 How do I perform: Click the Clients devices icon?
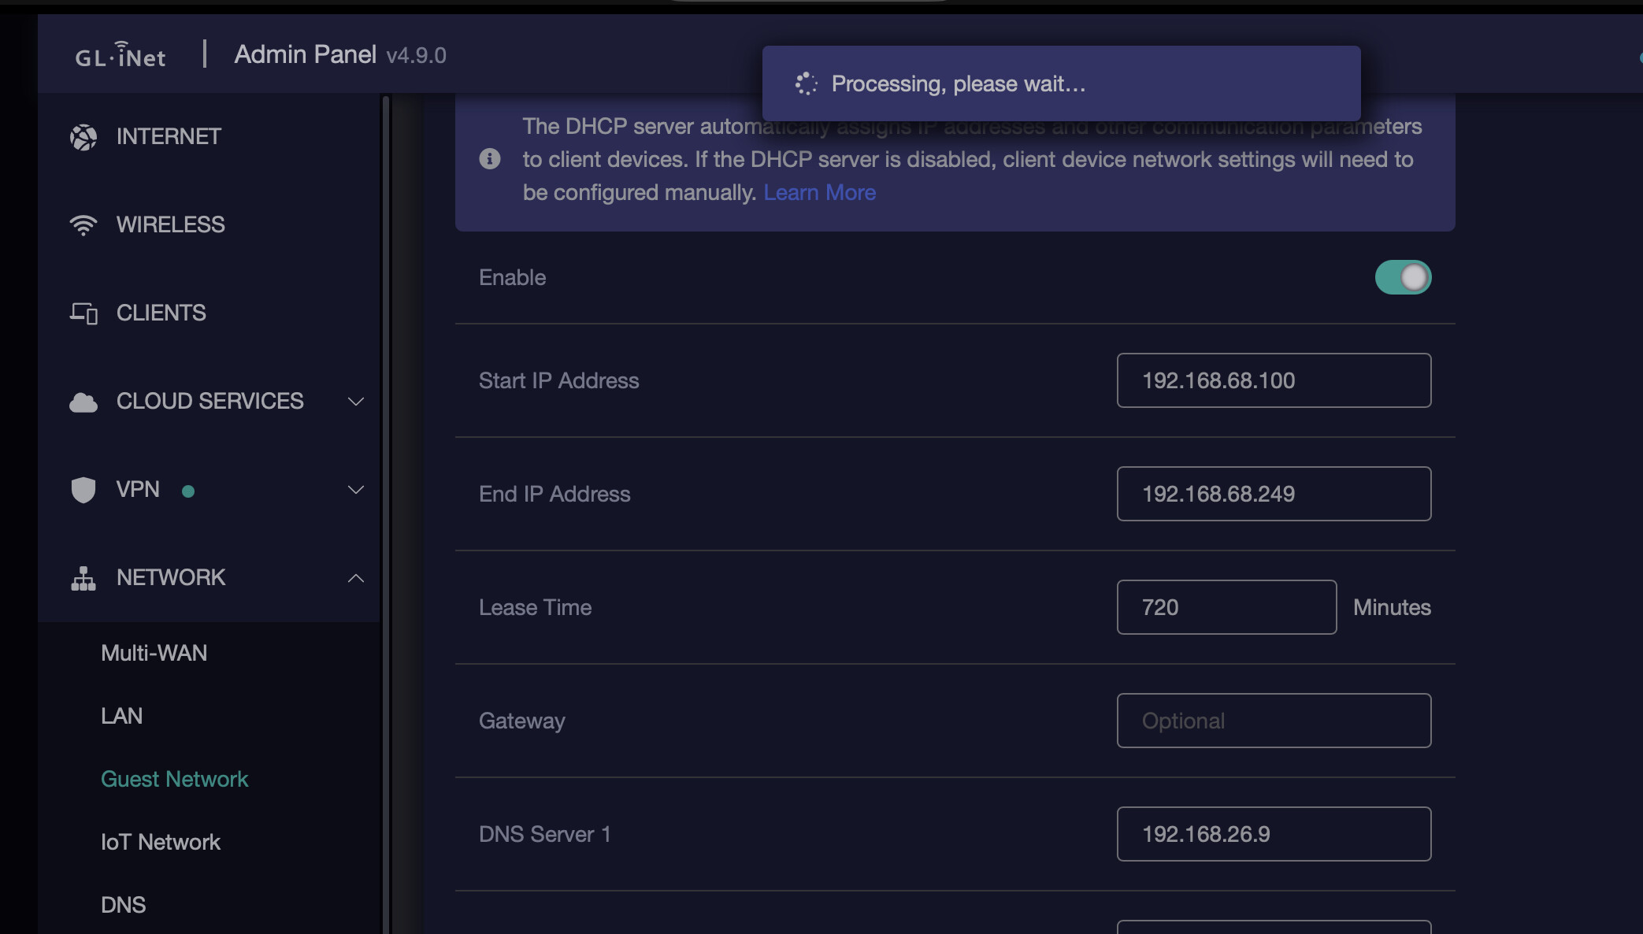pos(83,313)
